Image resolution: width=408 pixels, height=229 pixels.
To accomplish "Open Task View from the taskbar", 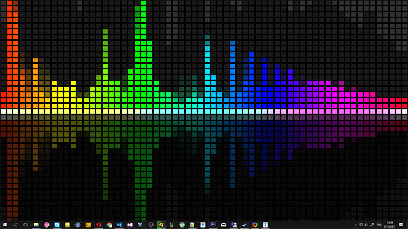I will [x=25, y=225].
